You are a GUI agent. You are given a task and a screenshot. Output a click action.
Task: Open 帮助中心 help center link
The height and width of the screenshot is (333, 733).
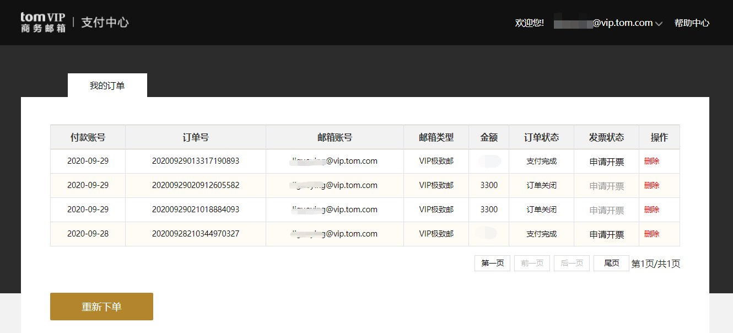[x=692, y=23]
